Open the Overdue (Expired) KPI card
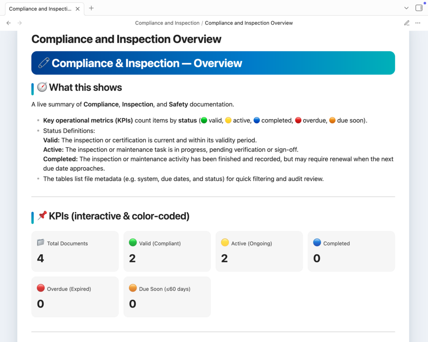428x342 pixels. 75,297
